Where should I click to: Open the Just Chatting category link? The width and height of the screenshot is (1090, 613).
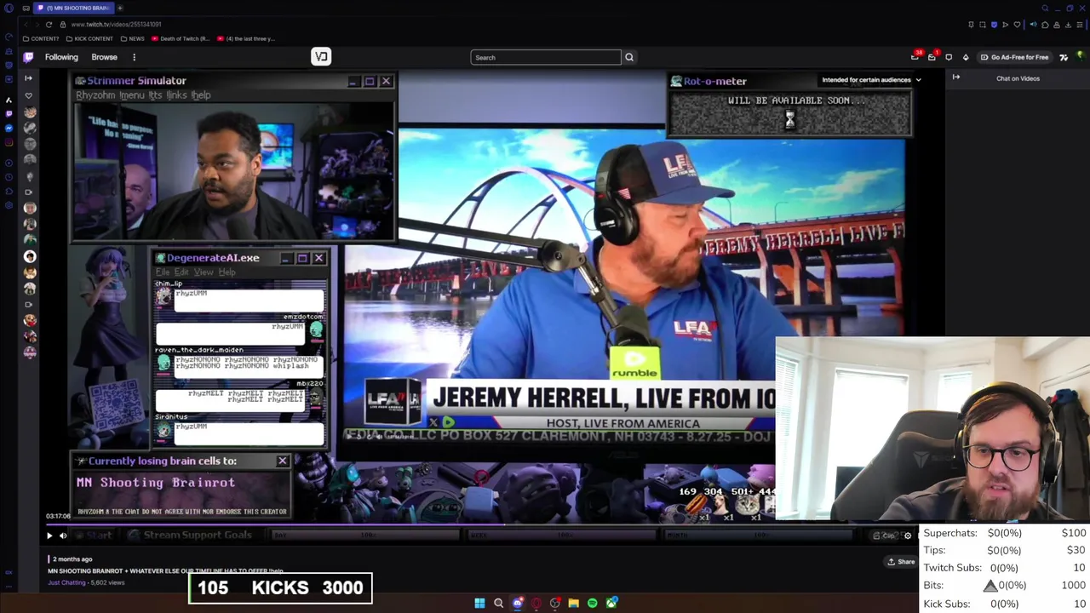(x=66, y=582)
